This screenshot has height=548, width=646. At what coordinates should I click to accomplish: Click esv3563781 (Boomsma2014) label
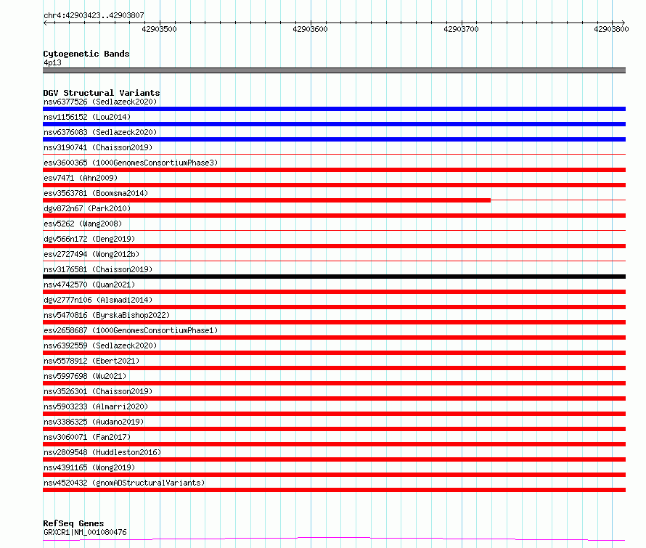pos(96,193)
